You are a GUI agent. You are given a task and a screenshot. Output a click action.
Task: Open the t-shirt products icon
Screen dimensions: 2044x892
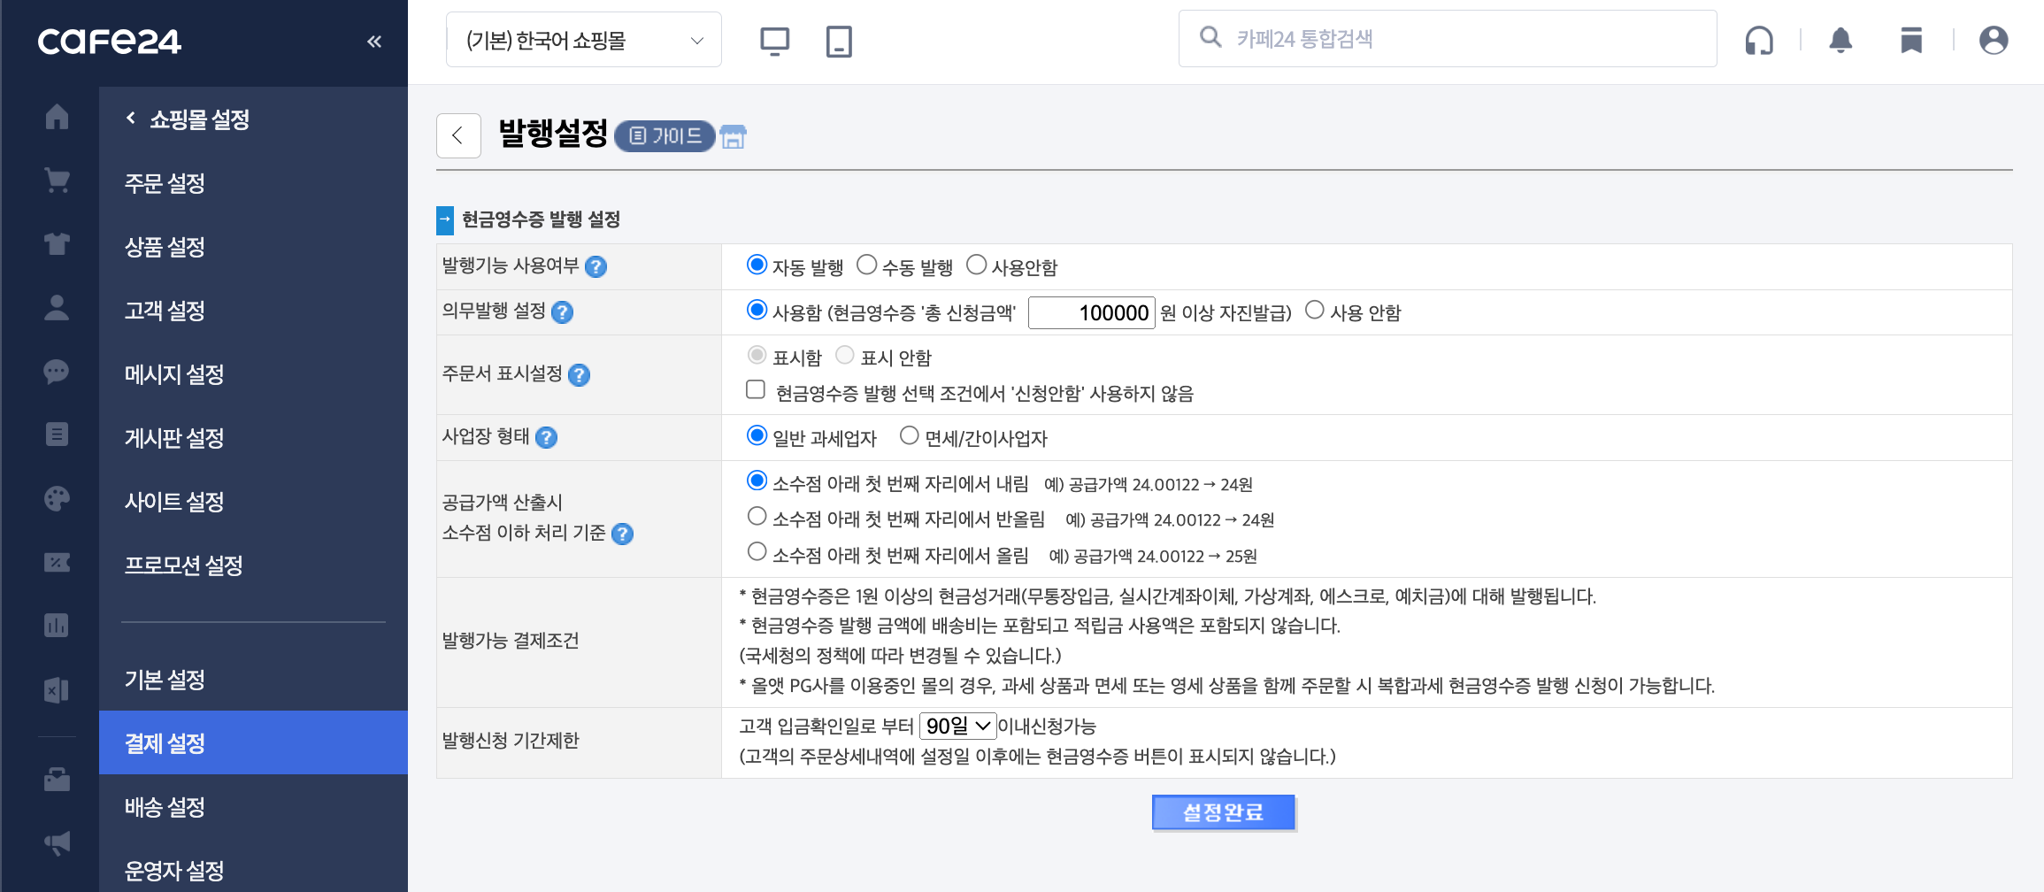[57, 243]
